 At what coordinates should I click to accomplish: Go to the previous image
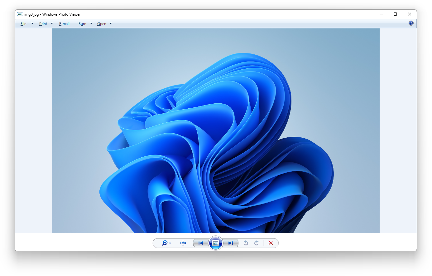click(201, 243)
